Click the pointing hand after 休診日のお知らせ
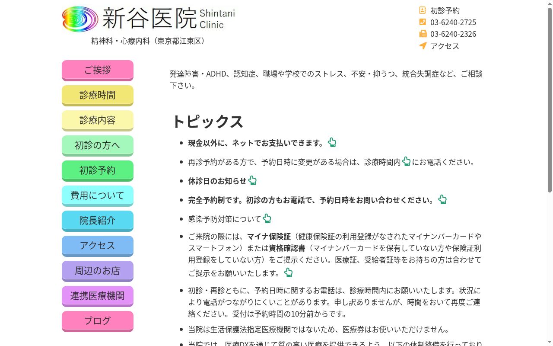The height and width of the screenshot is (346, 553). pos(252,180)
